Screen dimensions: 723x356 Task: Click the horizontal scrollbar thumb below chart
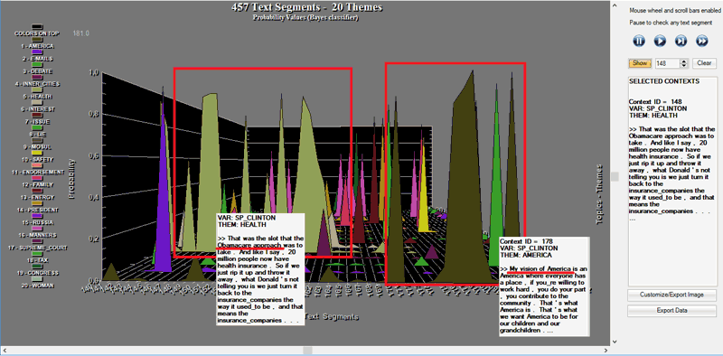(307, 351)
